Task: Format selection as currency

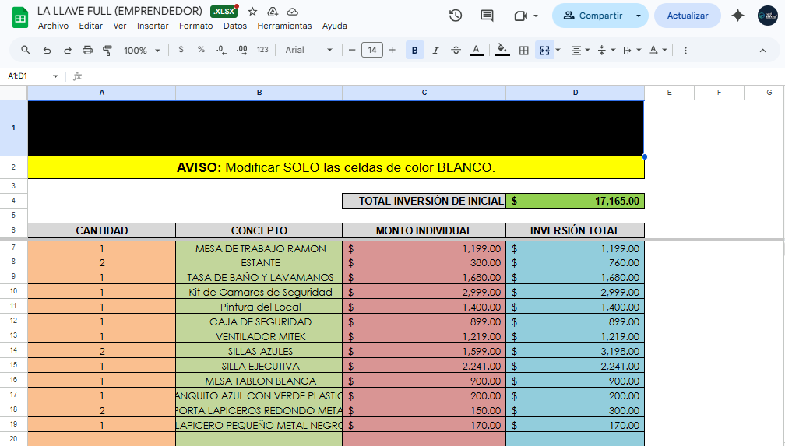Action: 181,50
